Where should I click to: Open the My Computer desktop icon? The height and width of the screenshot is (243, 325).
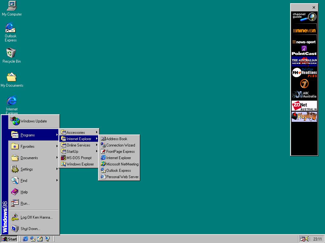12,8
